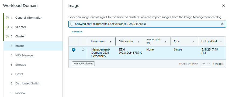
Task: Filter the Type column
Action: (x=193, y=41)
